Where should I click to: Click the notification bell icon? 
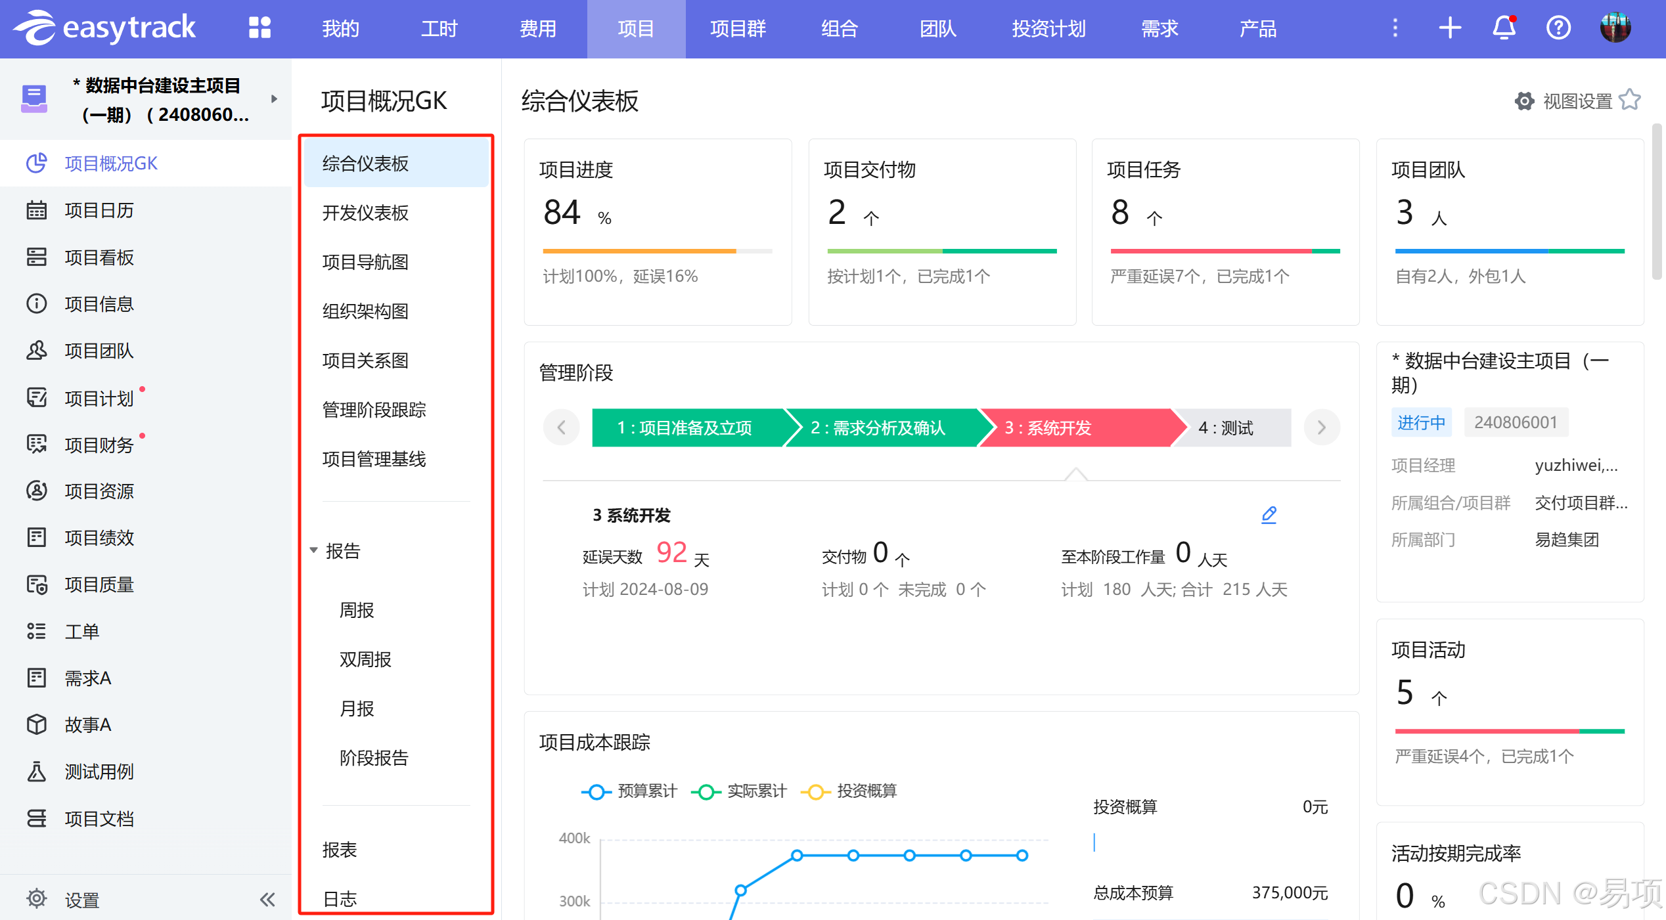click(x=1504, y=28)
